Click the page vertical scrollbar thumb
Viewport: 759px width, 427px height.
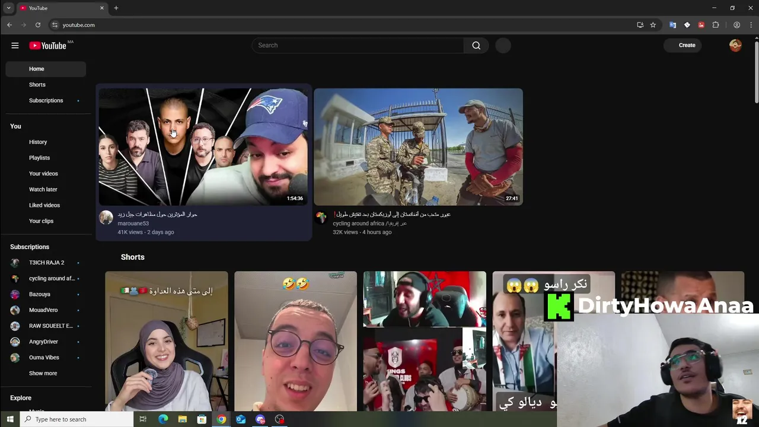756,71
